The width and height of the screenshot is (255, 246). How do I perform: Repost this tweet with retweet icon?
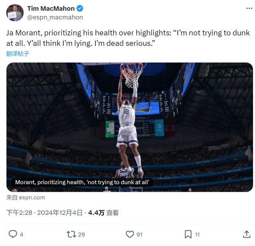point(71,234)
